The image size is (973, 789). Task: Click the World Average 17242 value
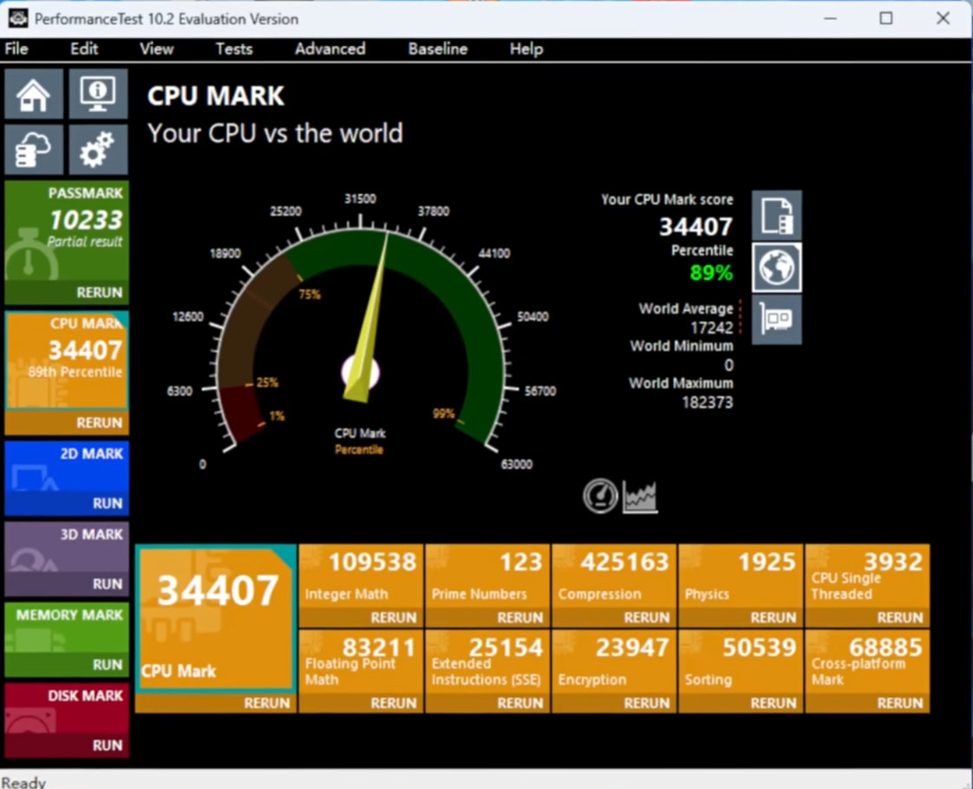[x=712, y=328]
